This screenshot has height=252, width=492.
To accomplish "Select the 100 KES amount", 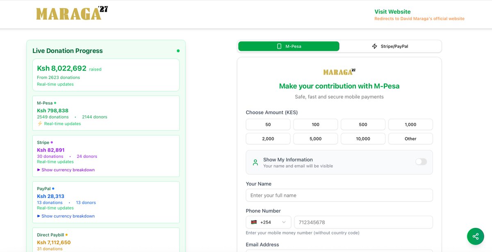I will point(316,125).
